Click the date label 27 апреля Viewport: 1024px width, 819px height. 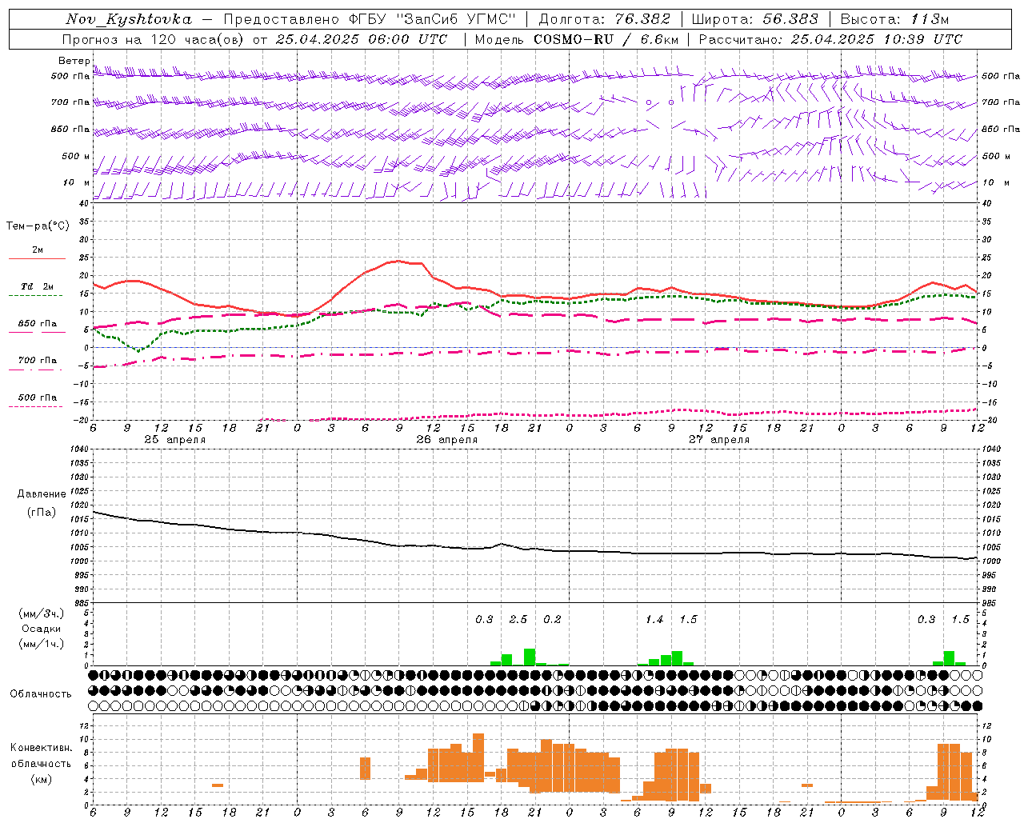tap(719, 440)
